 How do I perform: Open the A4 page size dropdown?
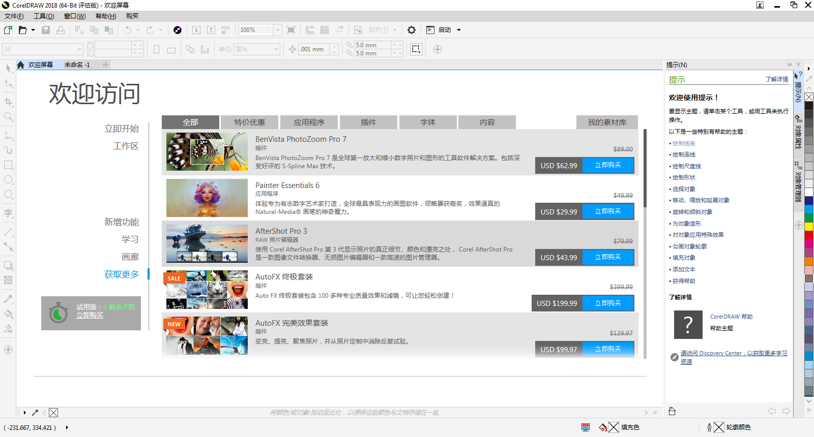tap(79, 49)
